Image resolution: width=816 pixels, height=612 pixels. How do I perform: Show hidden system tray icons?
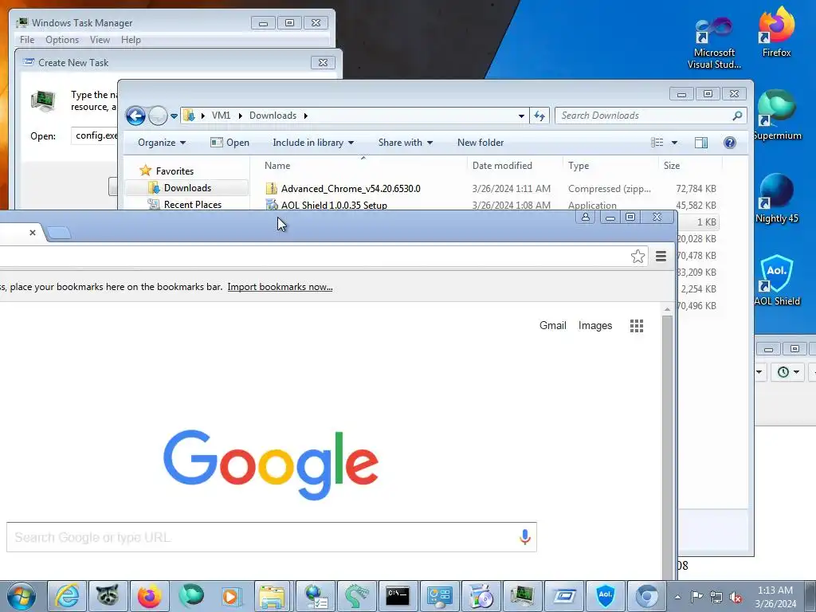click(677, 597)
